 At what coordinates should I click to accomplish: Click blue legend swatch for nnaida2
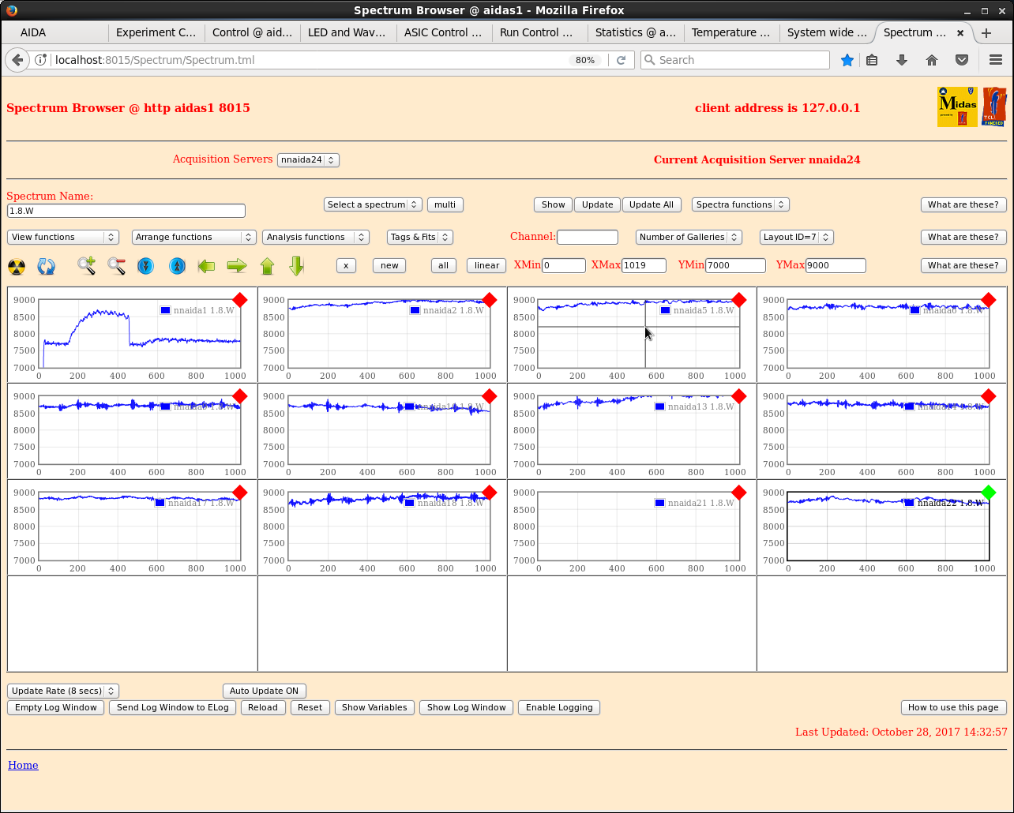[415, 310]
